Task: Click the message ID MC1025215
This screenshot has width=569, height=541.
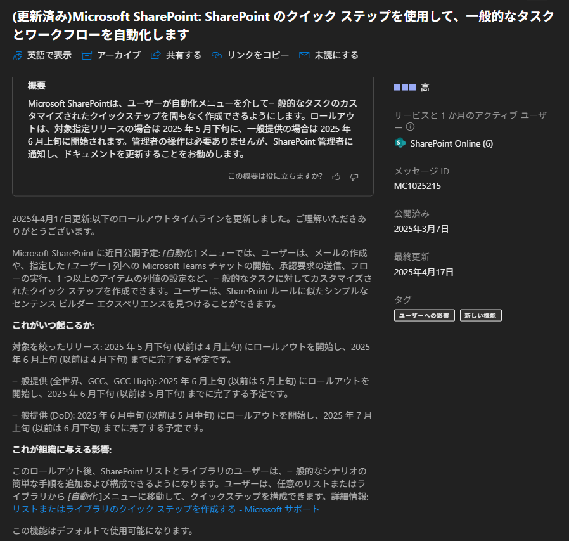Action: (418, 186)
